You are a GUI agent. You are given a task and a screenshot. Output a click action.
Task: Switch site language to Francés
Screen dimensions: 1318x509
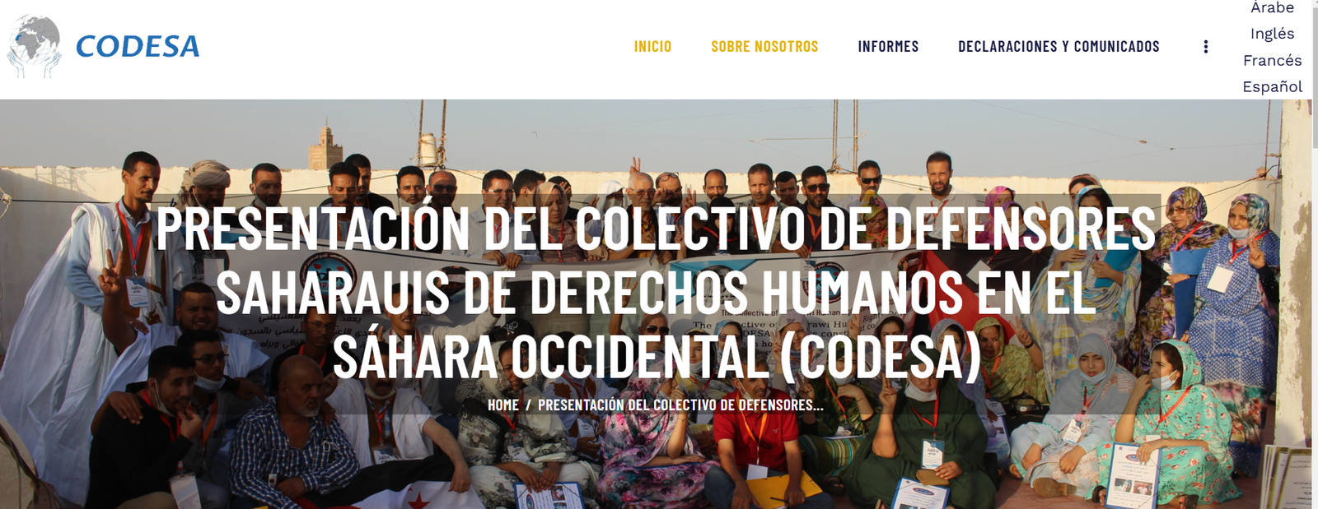coord(1272,60)
